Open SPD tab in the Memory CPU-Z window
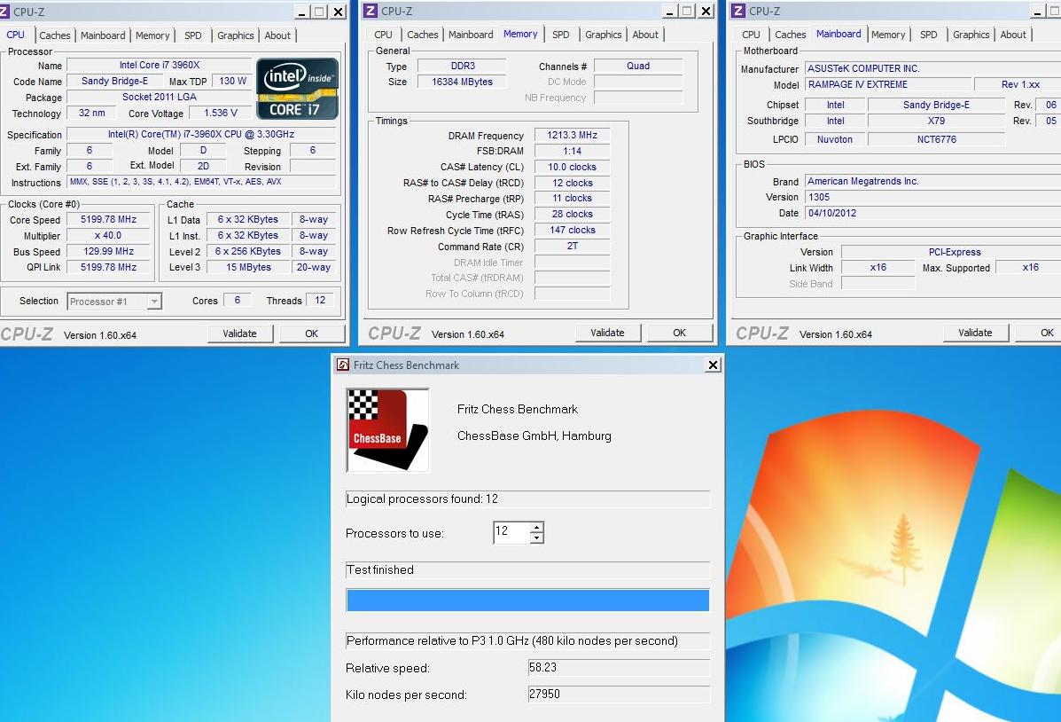 [x=560, y=35]
